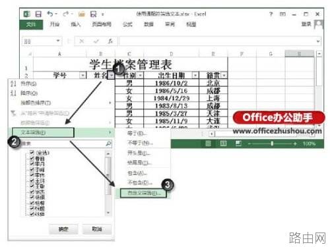This screenshot has width=330, height=247.
Task: Switch to Normal view icon in status bar
Action: [x=208, y=144]
